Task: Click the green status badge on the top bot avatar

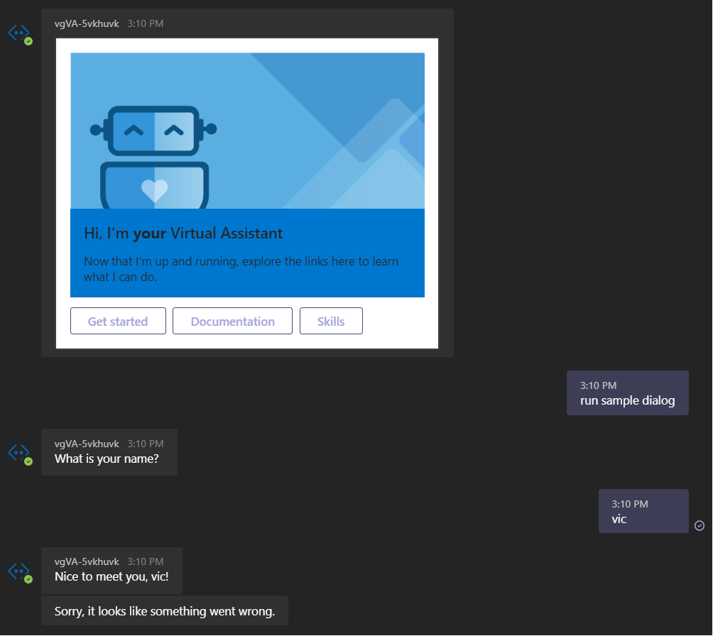Action: pyautogui.click(x=28, y=40)
